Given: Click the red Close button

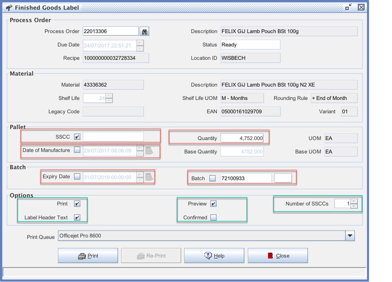Looking at the screenshot, I should 278,256.
